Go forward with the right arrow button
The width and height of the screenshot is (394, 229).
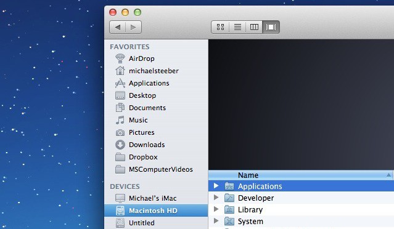[133, 27]
